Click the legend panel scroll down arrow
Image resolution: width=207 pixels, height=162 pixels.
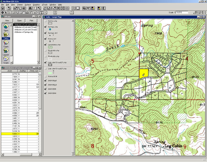73,154
